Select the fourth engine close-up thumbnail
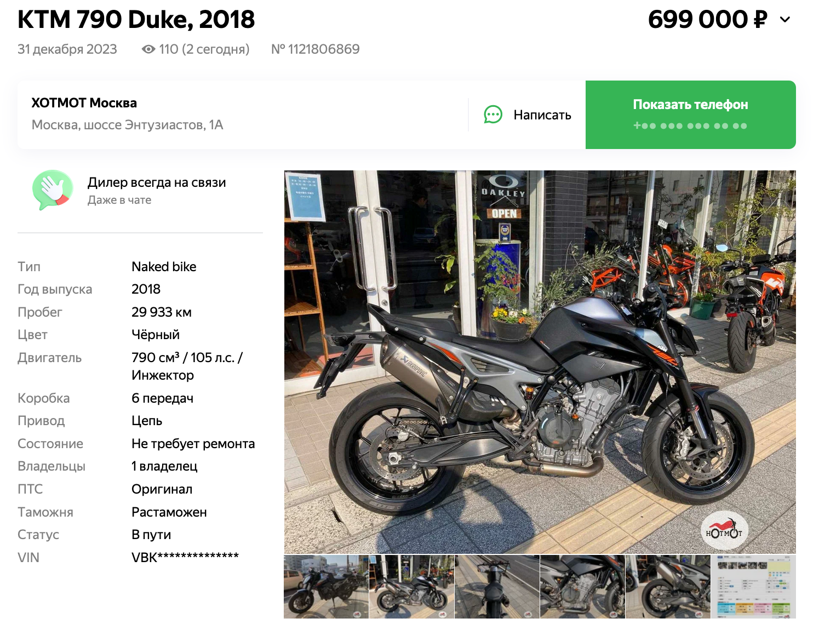The height and width of the screenshot is (624, 819). (582, 587)
